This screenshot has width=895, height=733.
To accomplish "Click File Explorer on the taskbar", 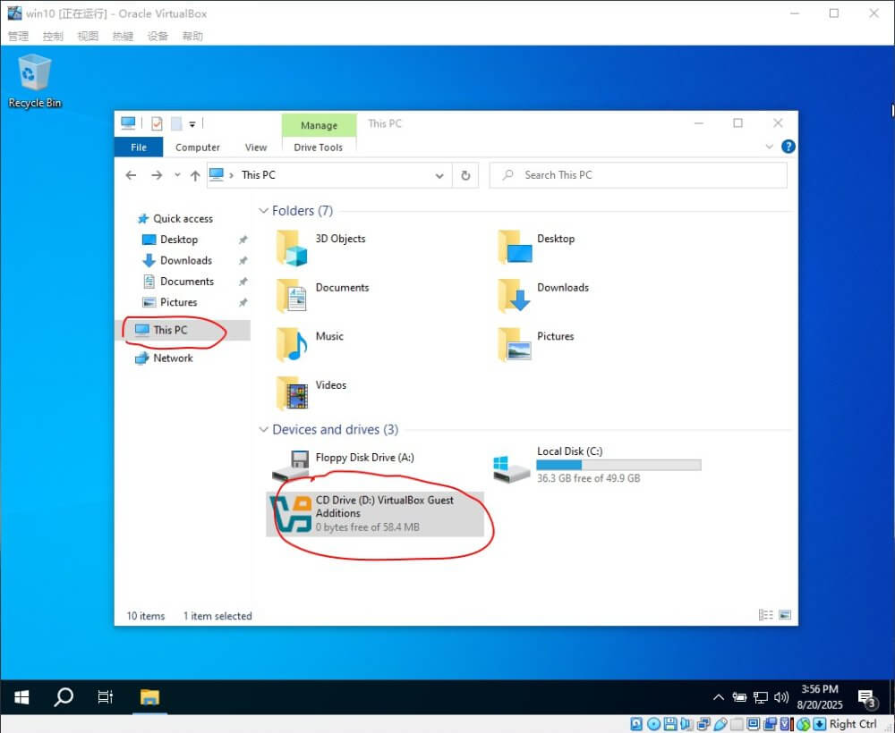I will pyautogui.click(x=150, y=696).
